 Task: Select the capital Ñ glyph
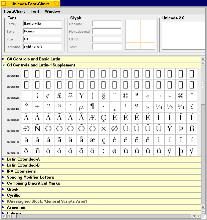tap(37, 129)
